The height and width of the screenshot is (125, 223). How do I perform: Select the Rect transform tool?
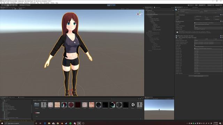[x=14, y=5]
